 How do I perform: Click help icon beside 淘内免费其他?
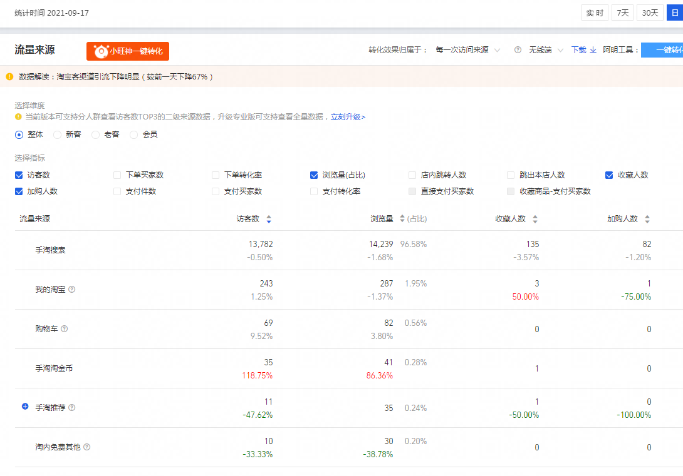[87, 447]
